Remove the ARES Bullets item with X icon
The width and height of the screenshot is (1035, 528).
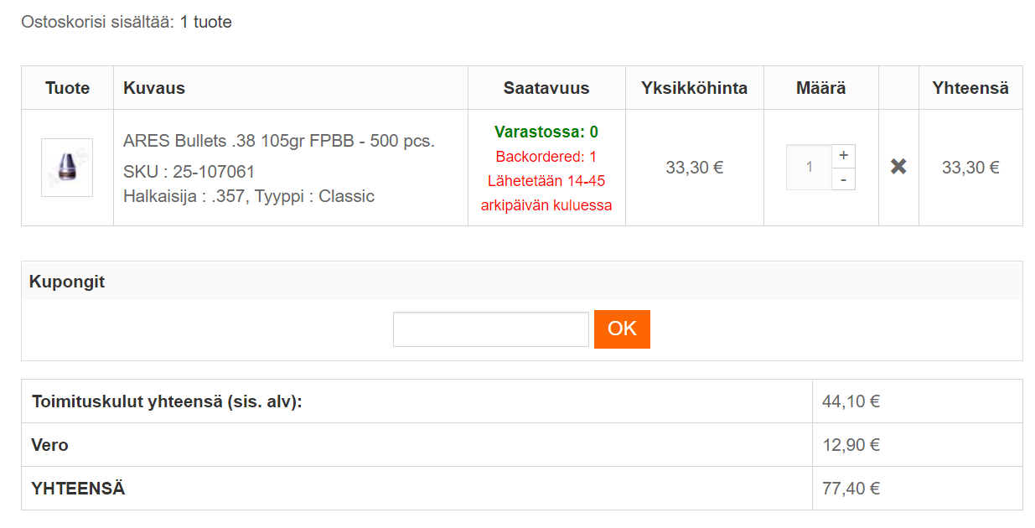[898, 167]
